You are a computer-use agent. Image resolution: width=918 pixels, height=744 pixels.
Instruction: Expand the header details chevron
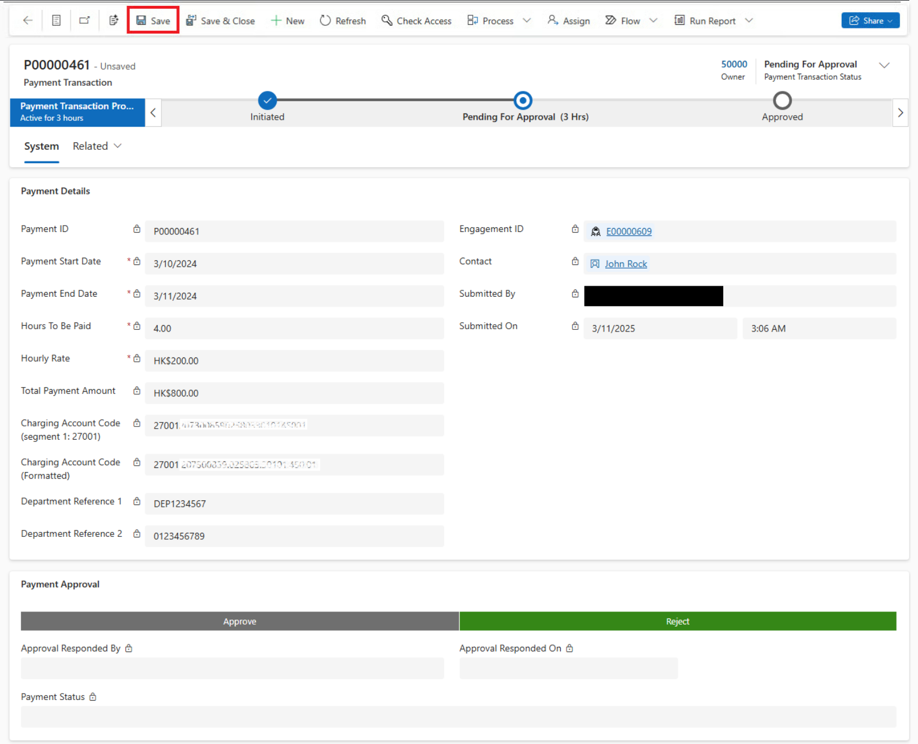tap(884, 65)
